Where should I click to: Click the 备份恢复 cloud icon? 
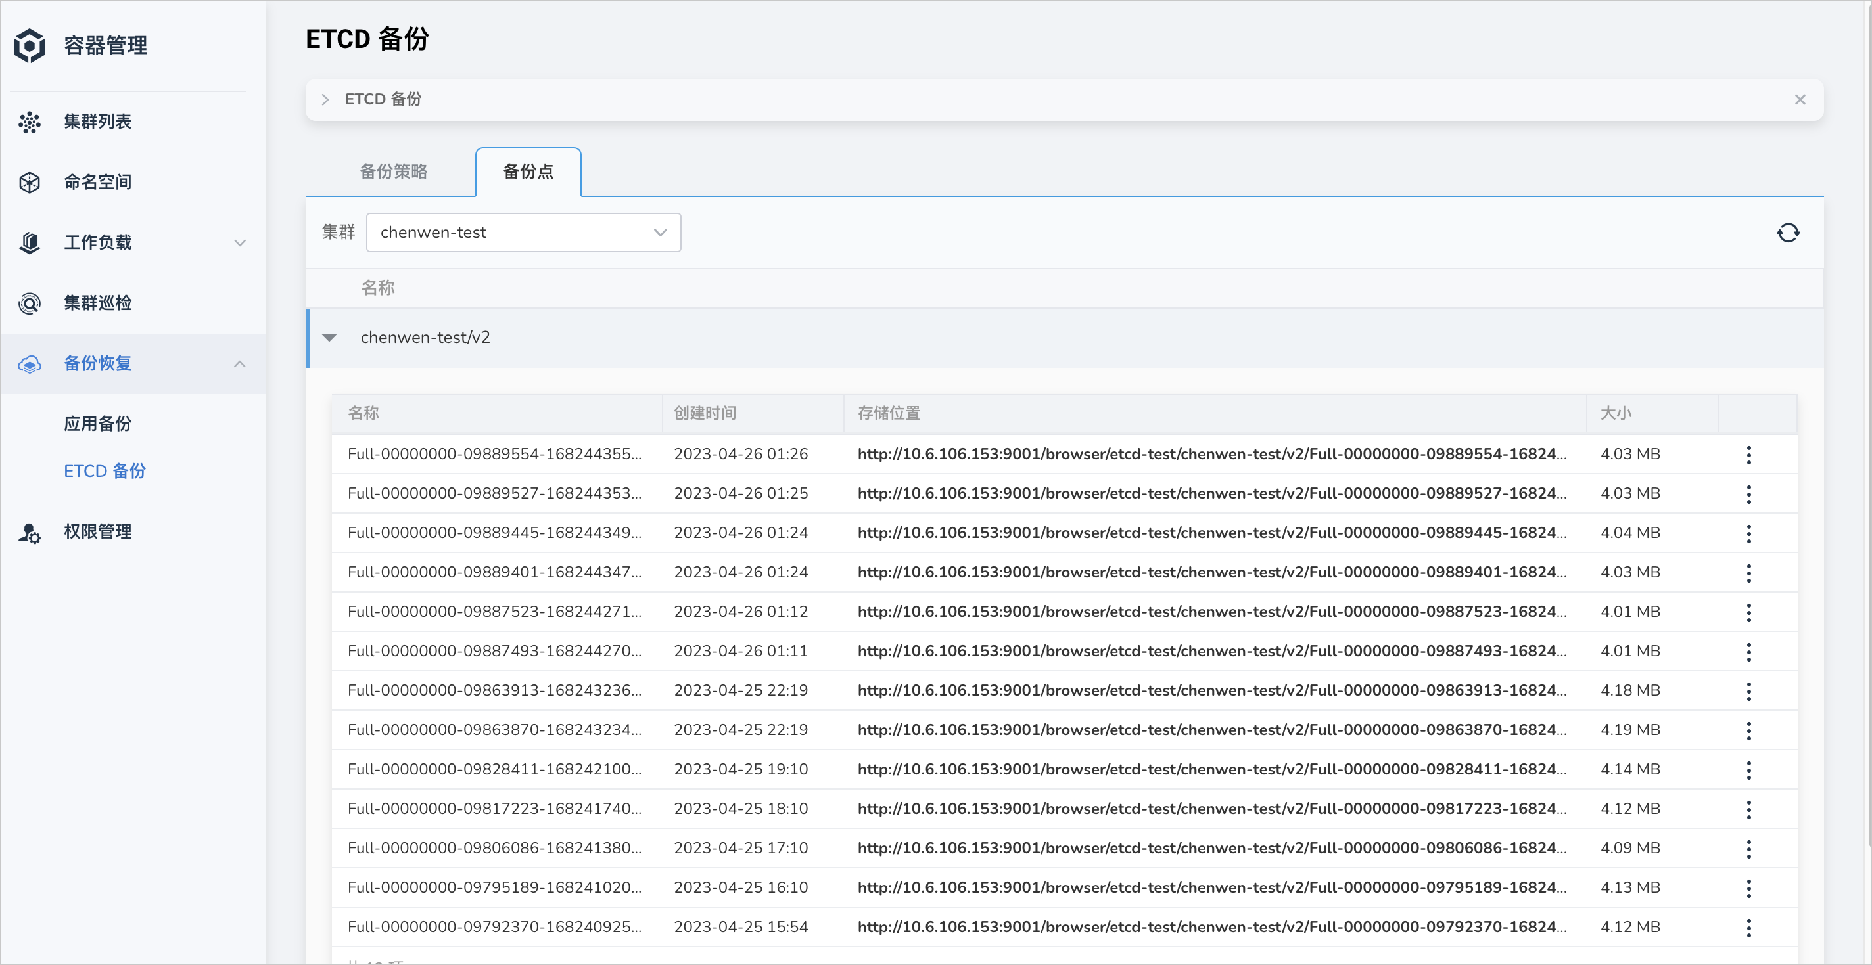click(x=30, y=364)
